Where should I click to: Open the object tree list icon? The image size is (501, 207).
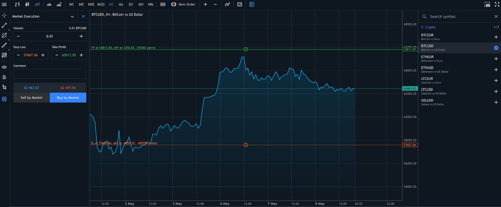click(4, 87)
